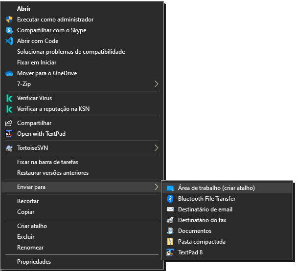Choose Renomear in the menu
The image size is (297, 271).
(x=30, y=248)
